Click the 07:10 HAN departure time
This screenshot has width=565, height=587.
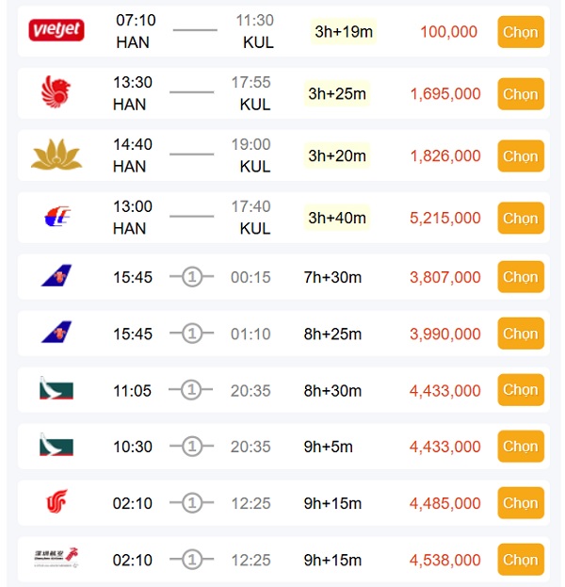tap(136, 21)
